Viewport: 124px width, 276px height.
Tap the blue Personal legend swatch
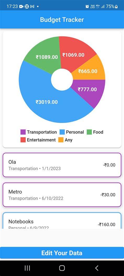click(x=62, y=132)
